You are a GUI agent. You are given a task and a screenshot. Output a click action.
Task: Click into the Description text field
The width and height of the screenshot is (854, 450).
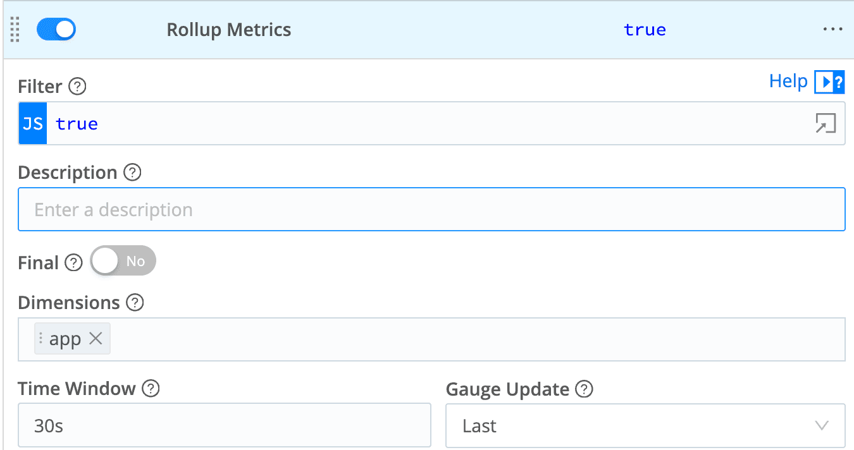tap(431, 210)
